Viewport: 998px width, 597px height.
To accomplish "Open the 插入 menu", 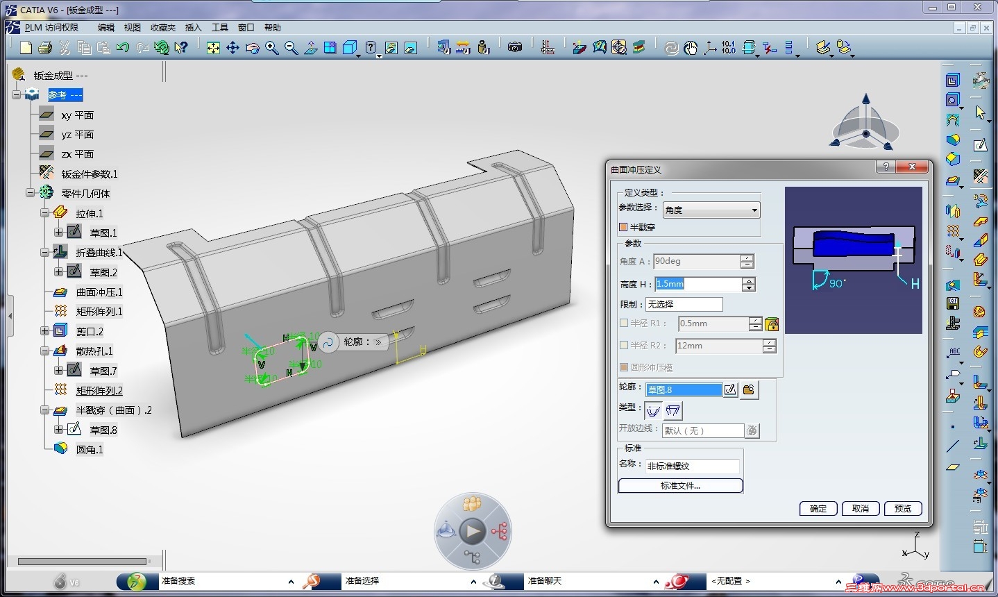I will tap(194, 28).
